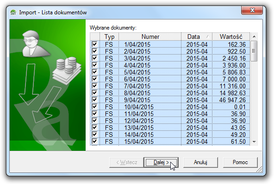Close the Import - Lista dokumentów window
This screenshot has width=274, height=184.
(x=252, y=10)
